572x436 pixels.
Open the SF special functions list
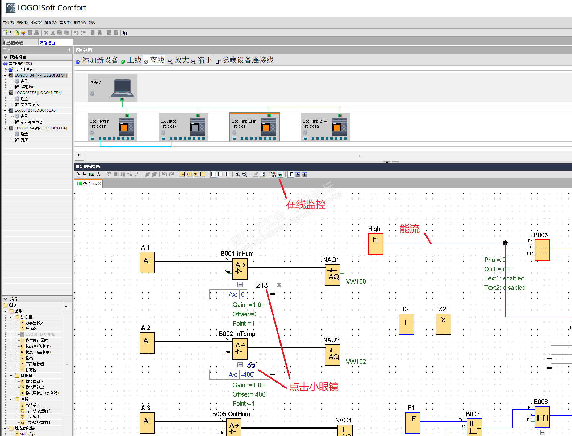pos(196,174)
